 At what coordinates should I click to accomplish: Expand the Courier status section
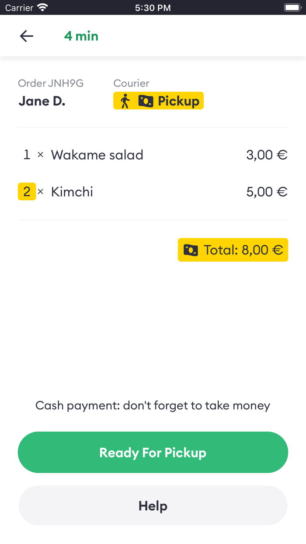(131, 83)
